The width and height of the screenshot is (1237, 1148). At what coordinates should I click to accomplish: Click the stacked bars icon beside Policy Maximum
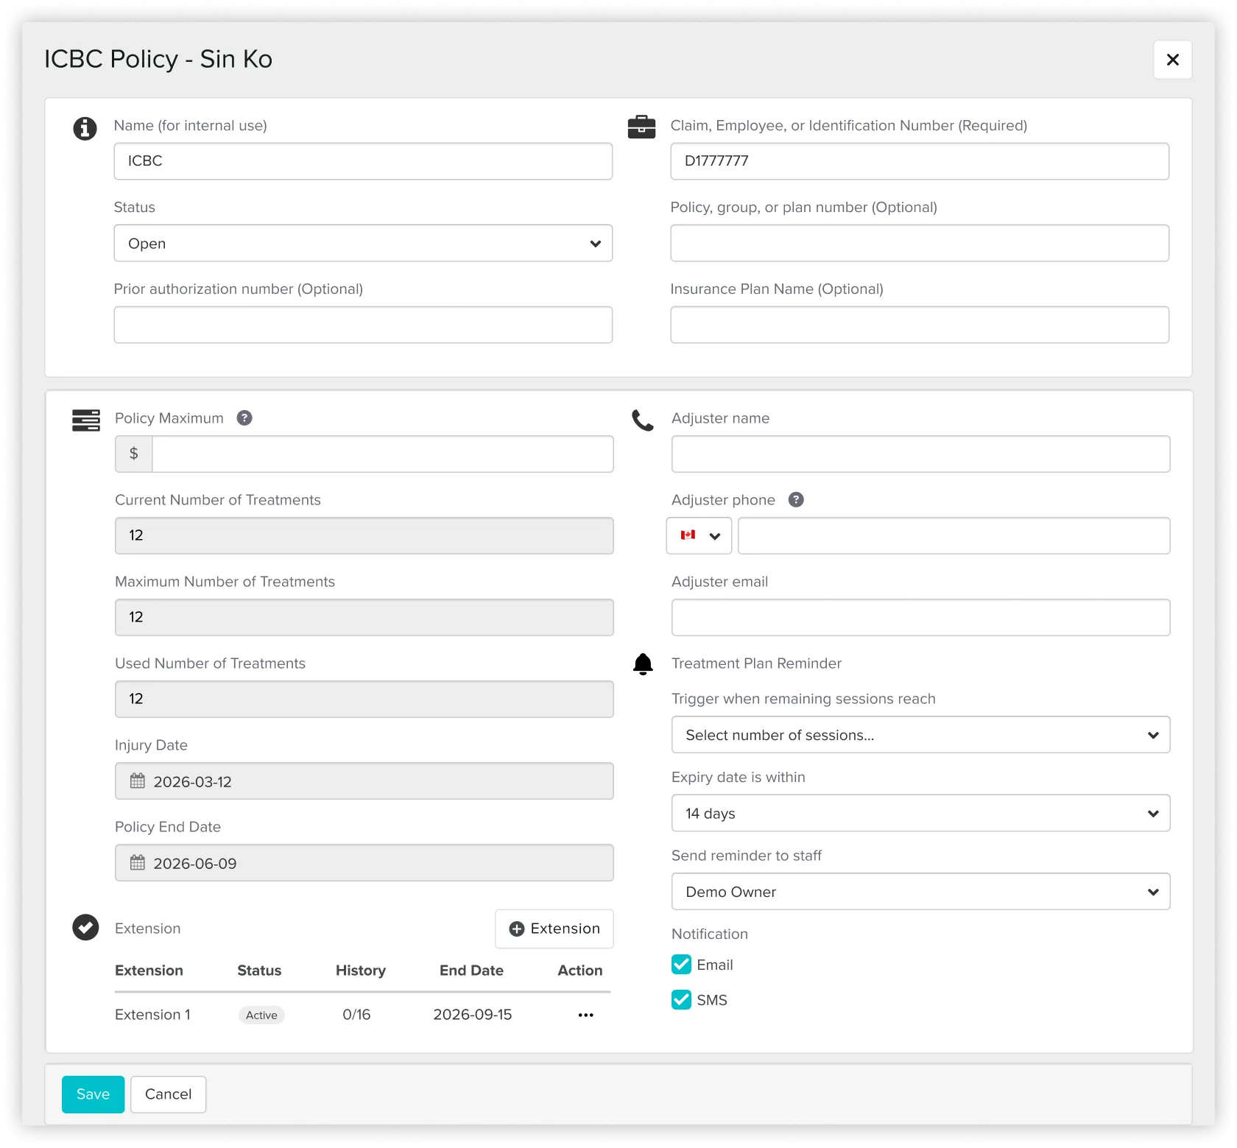pos(86,420)
